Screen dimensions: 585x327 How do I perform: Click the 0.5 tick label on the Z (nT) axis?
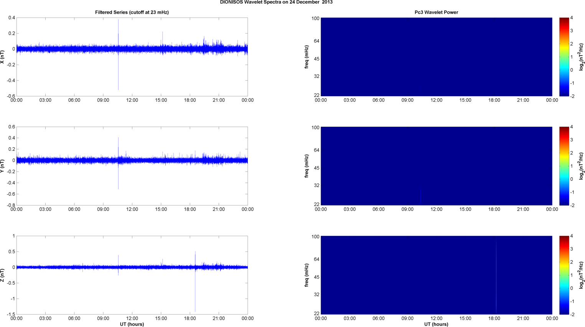point(11,252)
